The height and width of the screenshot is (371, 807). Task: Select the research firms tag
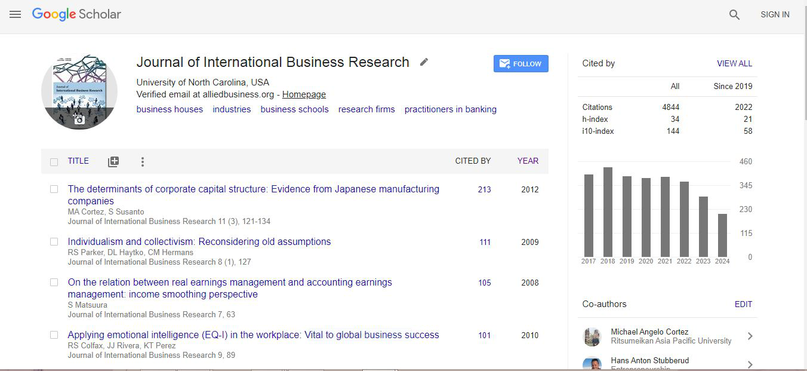click(x=366, y=109)
